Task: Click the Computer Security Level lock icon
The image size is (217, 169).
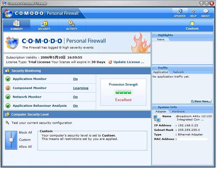Action: coord(7,114)
